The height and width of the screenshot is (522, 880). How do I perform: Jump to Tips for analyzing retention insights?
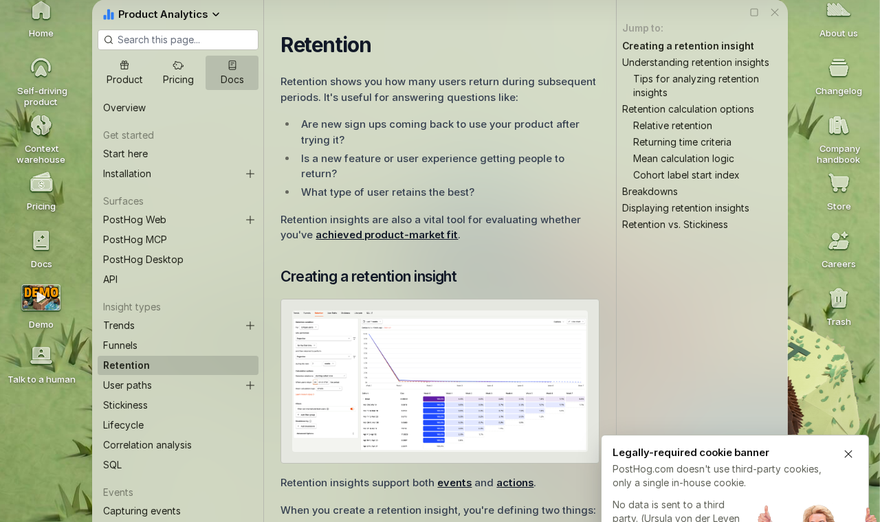pyautogui.click(x=696, y=86)
